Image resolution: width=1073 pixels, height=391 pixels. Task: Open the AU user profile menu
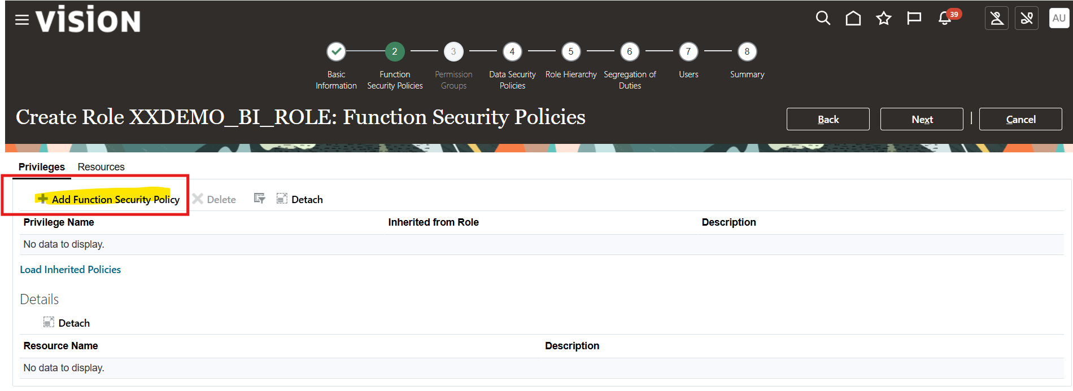pos(1058,18)
